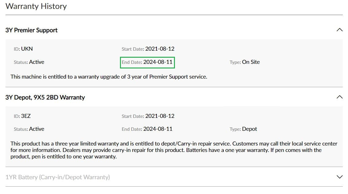Click the Depot warranty Start Date value
This screenshot has height=194, width=348.
(x=160, y=116)
